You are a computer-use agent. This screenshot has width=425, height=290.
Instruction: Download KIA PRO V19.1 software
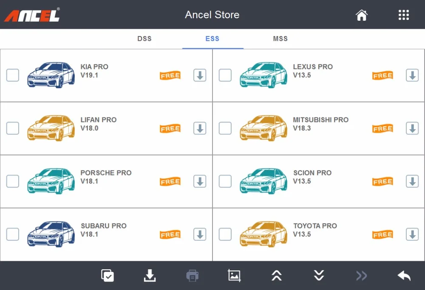tap(200, 75)
